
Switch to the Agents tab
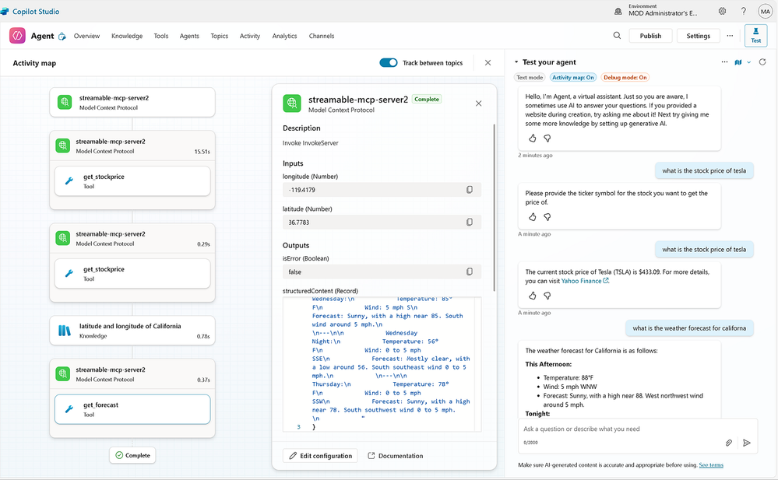(189, 36)
